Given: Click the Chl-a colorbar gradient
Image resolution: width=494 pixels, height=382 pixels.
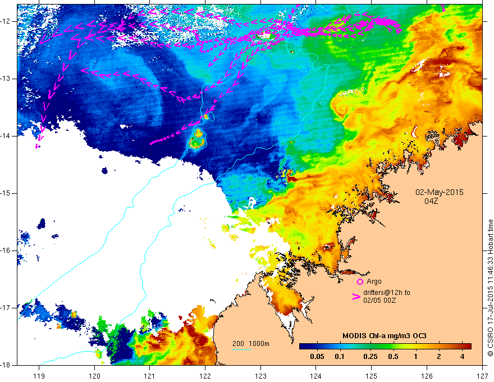Looking at the screenshot, I should point(385,346).
